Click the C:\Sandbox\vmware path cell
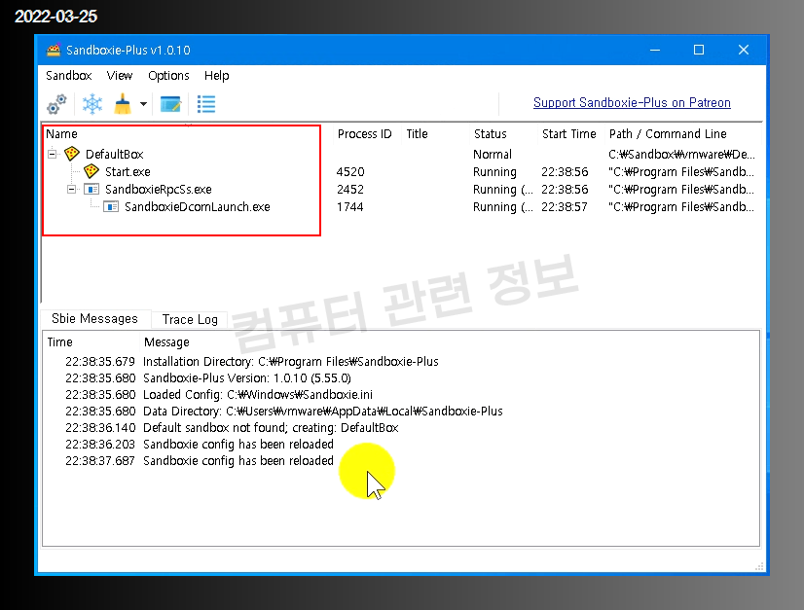Image resolution: width=804 pixels, height=610 pixels. (681, 155)
